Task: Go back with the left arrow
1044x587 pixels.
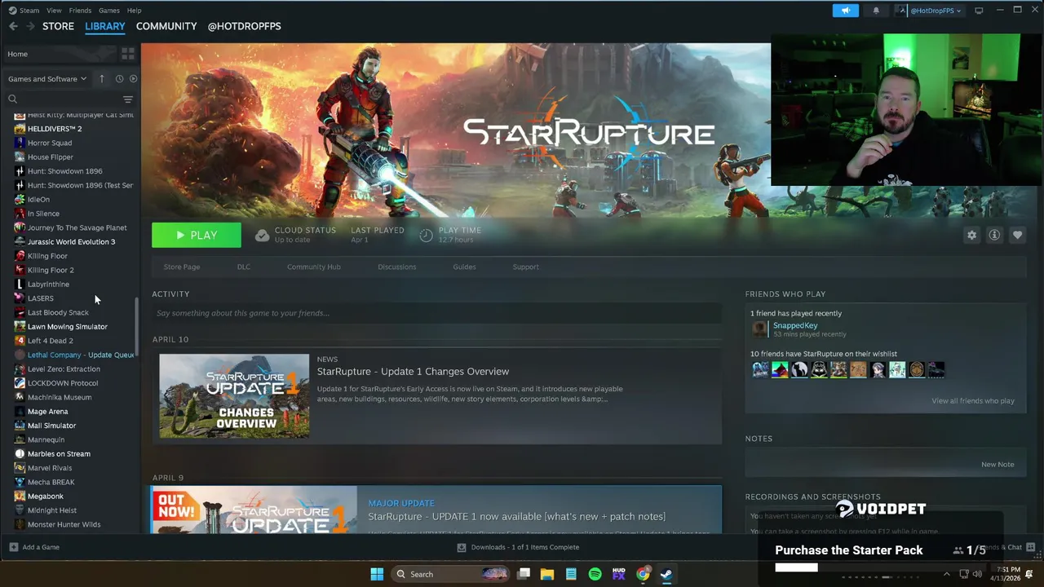Action: pyautogui.click(x=13, y=26)
